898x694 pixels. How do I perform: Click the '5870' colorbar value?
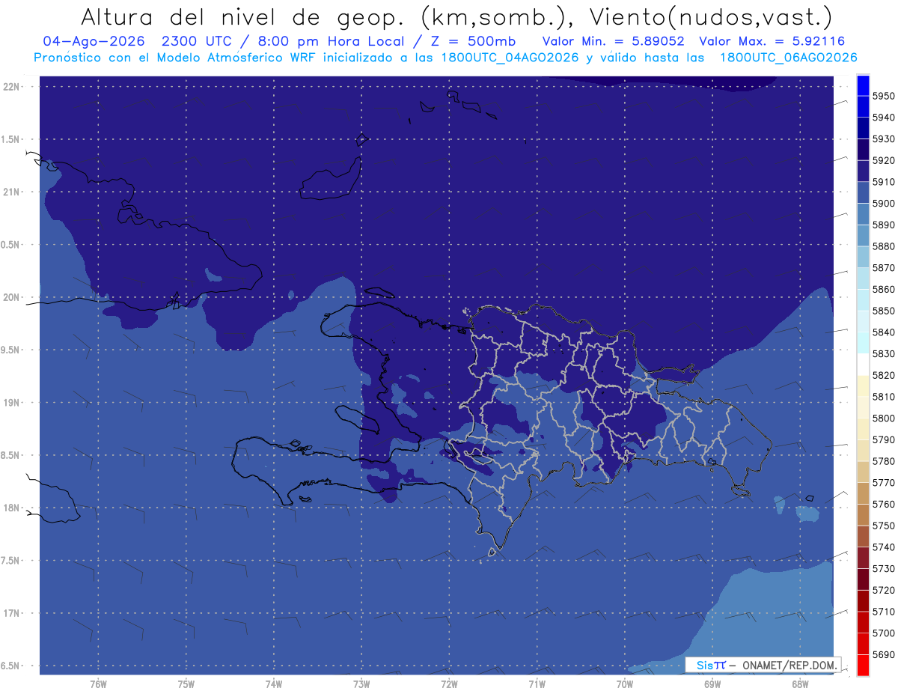(x=883, y=267)
